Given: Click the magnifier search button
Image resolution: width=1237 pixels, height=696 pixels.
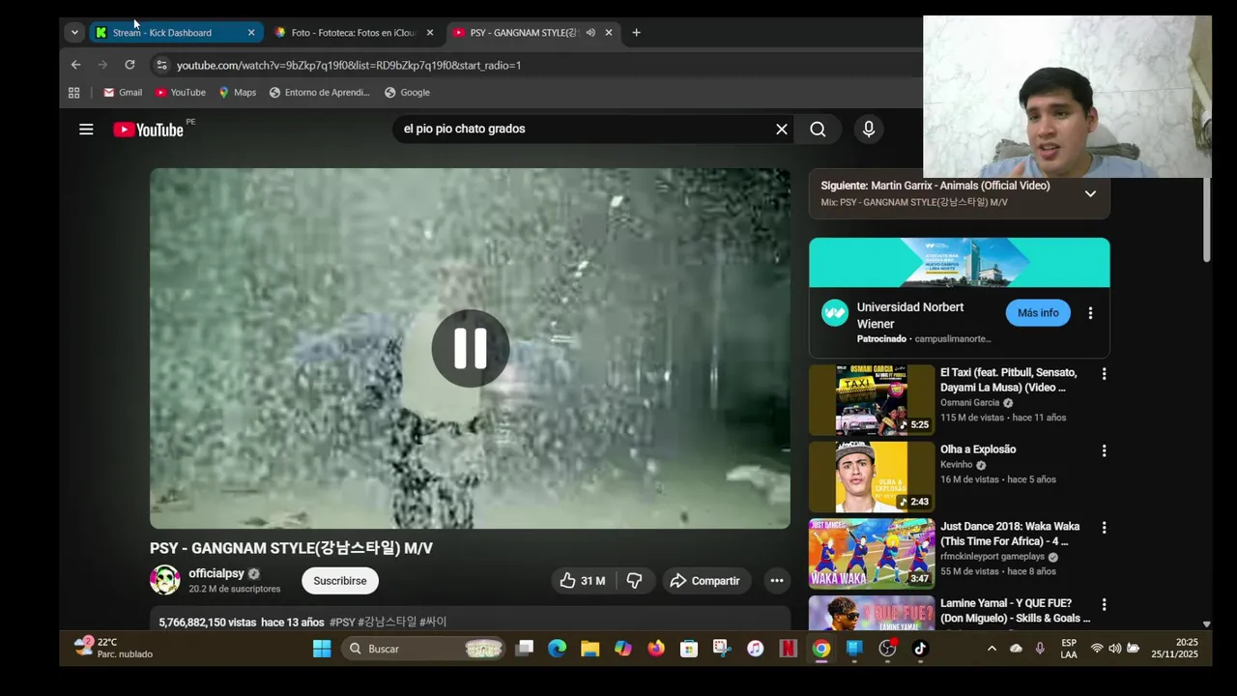Looking at the screenshot, I should click(818, 130).
